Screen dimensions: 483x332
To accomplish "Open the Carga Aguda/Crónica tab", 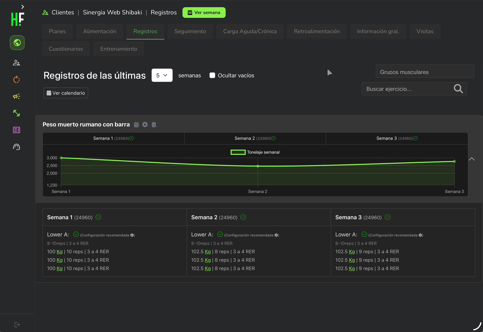I will point(250,31).
